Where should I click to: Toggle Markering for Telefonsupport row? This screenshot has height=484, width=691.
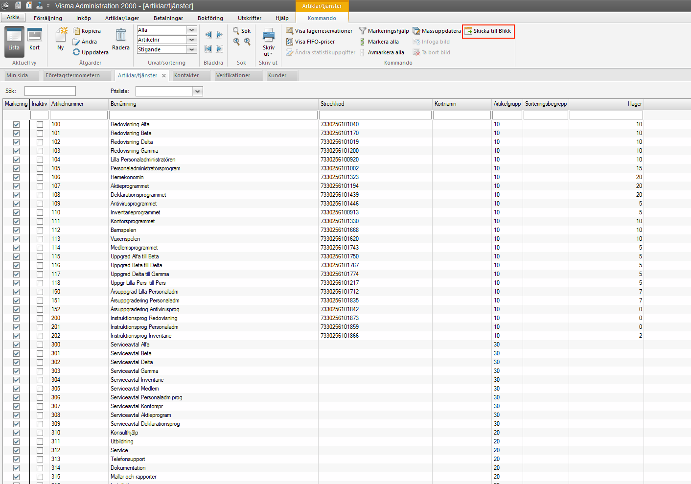16,459
